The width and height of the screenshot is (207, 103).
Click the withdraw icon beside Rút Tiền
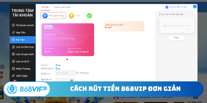13,40
